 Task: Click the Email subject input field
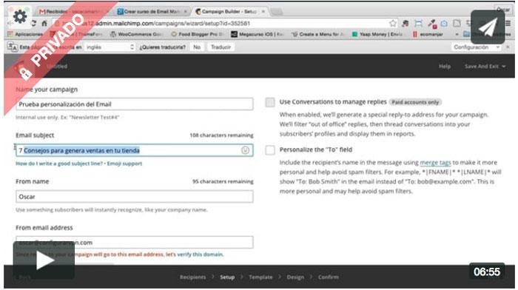pyautogui.click(x=135, y=150)
